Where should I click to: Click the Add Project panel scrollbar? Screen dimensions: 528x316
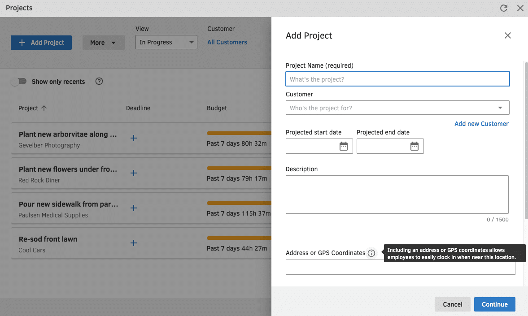point(526,140)
